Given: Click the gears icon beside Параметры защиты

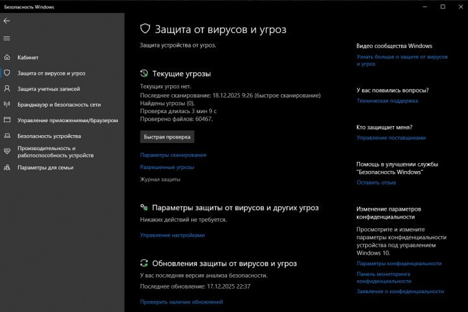Looking at the screenshot, I should tap(144, 207).
